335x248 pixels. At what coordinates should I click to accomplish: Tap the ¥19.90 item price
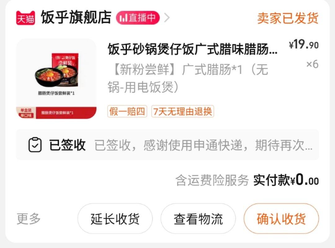[x=304, y=44]
